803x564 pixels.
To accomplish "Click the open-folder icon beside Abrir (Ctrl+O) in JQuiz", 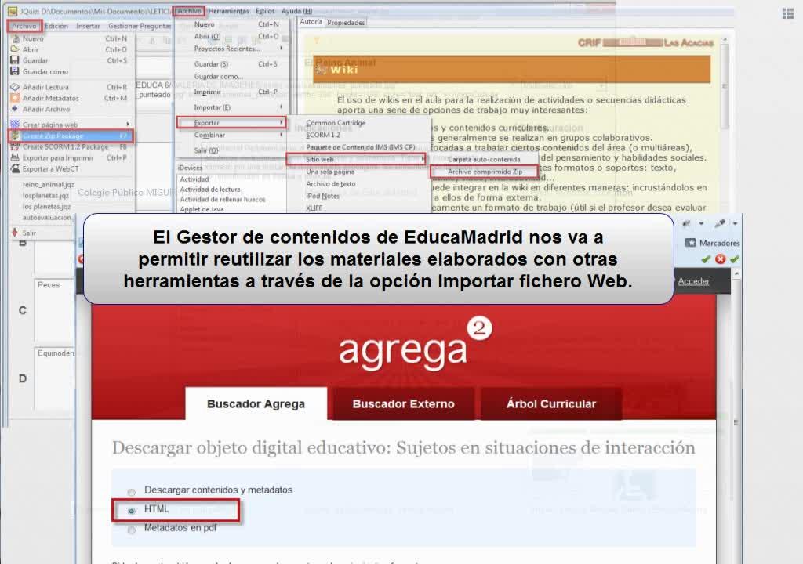I will [x=15, y=49].
